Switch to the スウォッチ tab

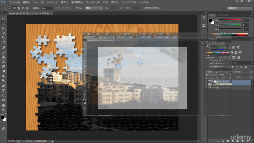[x=223, y=15]
